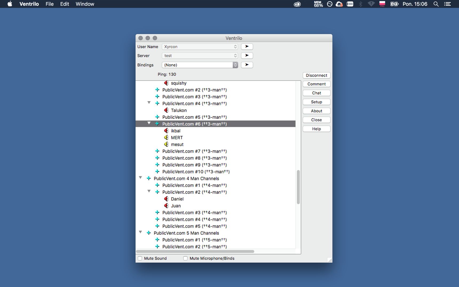Screen dimensions: 459x287
Task: Open the User Name dropdown showing Xyrcon
Action: (x=200, y=46)
